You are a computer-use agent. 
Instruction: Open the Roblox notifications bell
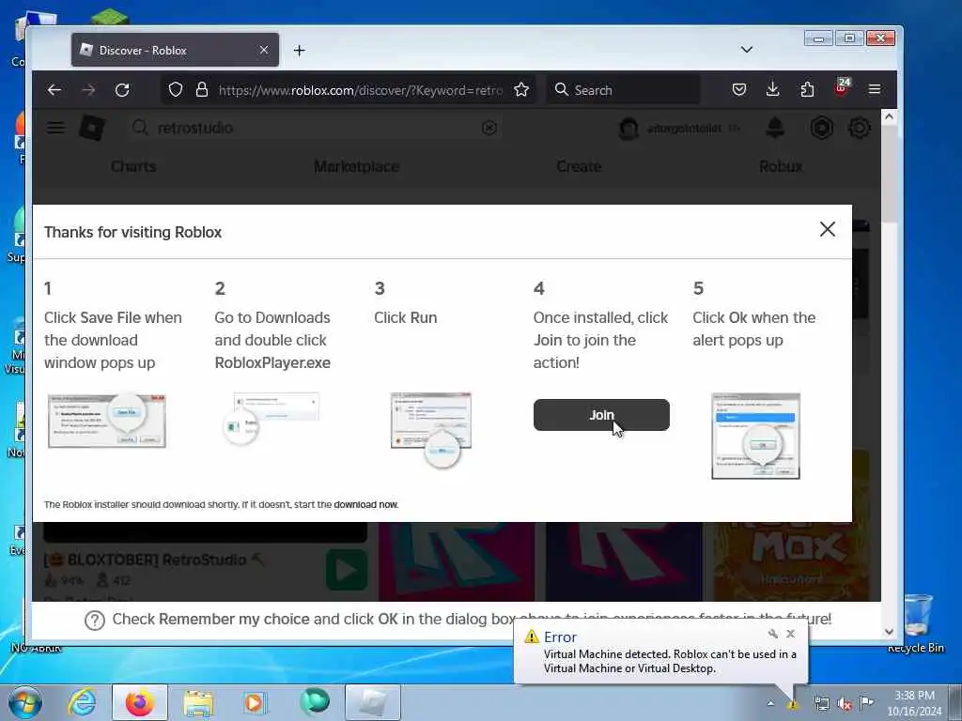(x=775, y=128)
